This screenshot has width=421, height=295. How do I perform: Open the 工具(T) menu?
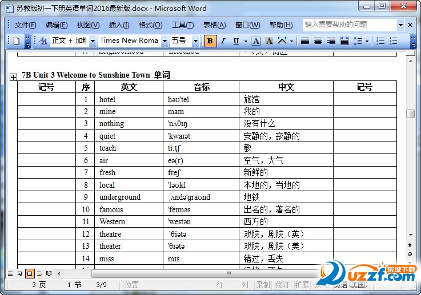183,25
